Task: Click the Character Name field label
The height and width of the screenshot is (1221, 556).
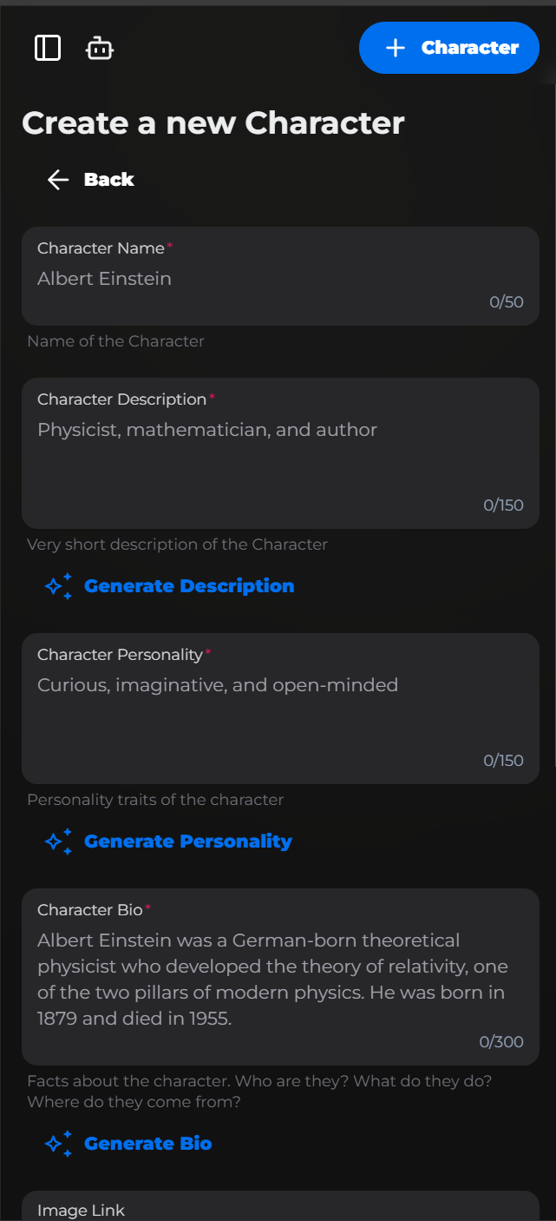Action: click(101, 248)
